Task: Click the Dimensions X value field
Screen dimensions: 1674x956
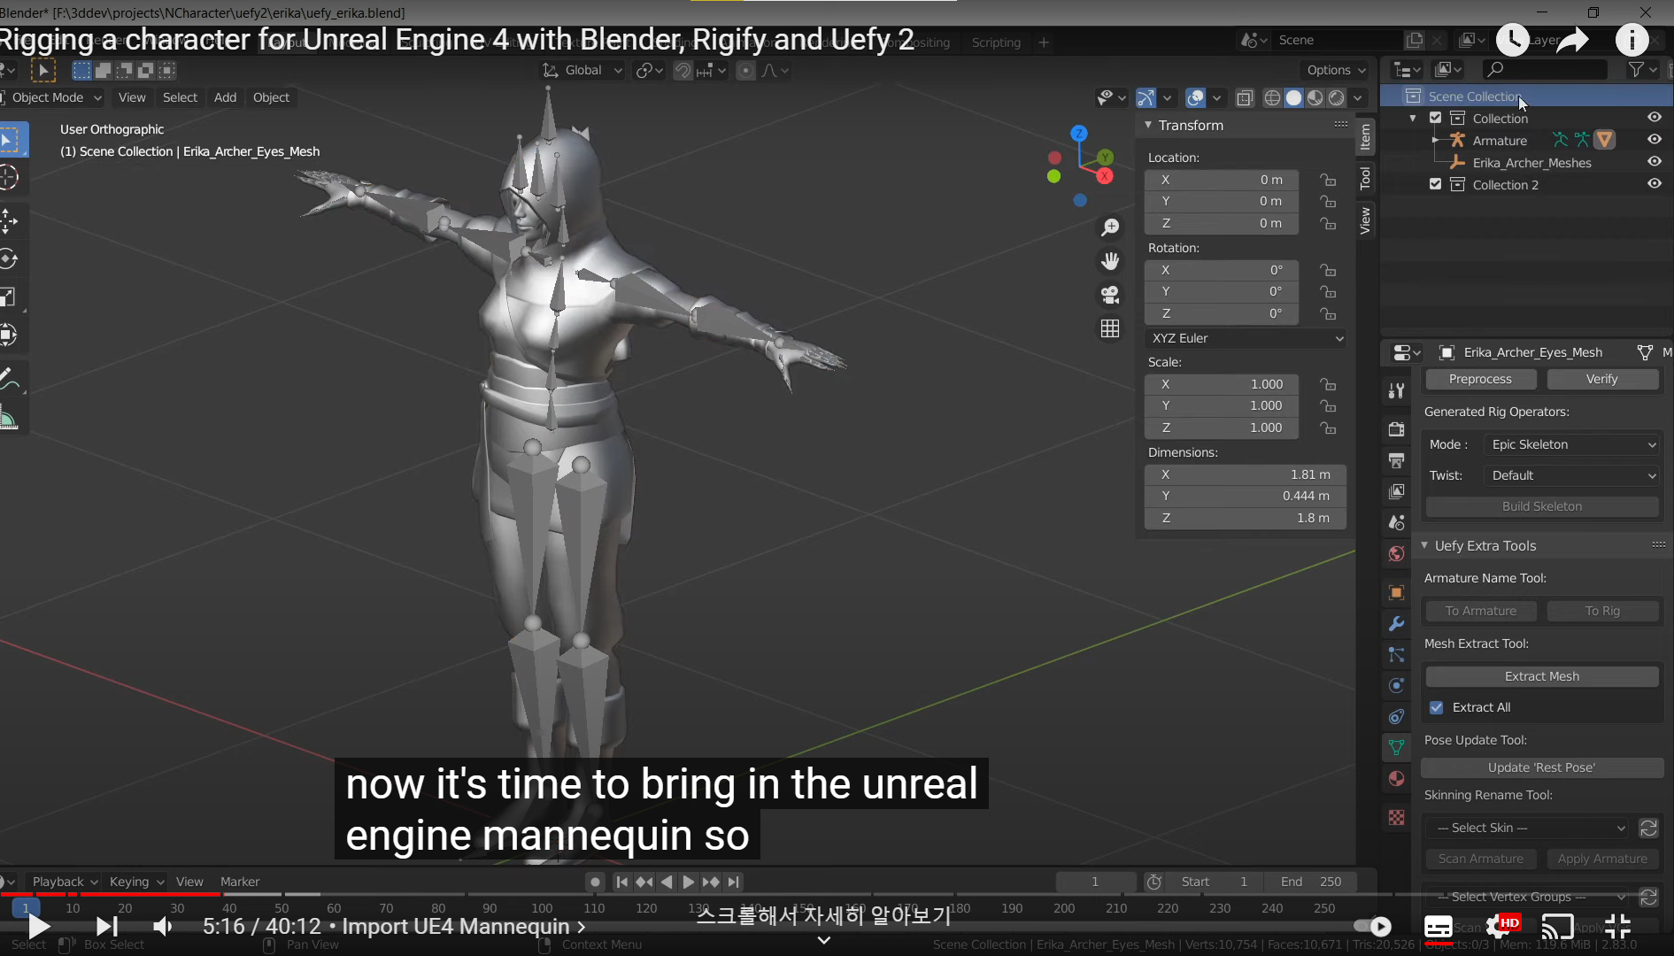Action: click(1246, 474)
